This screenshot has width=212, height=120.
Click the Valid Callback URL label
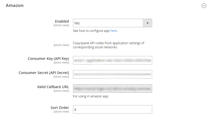(53, 87)
